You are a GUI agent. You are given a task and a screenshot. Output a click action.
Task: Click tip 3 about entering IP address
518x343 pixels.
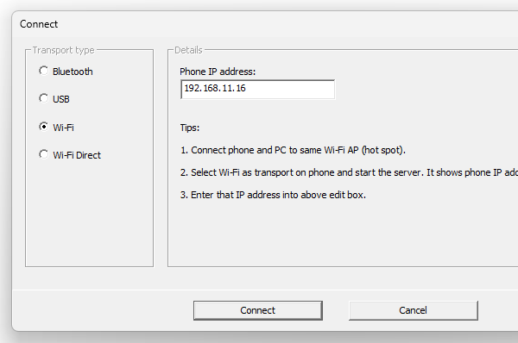[x=273, y=195]
